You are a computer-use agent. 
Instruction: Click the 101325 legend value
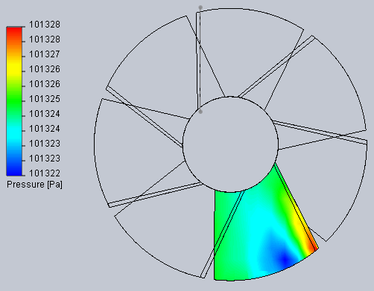[45, 99]
